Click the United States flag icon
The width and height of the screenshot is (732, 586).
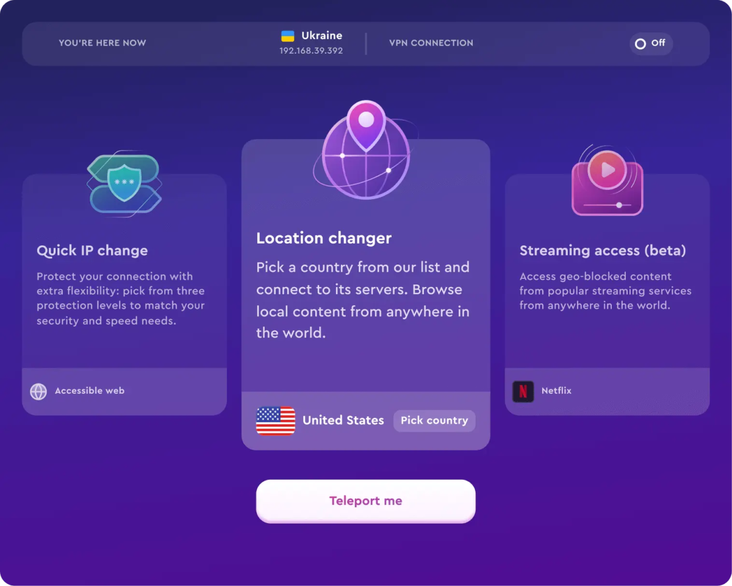point(276,421)
